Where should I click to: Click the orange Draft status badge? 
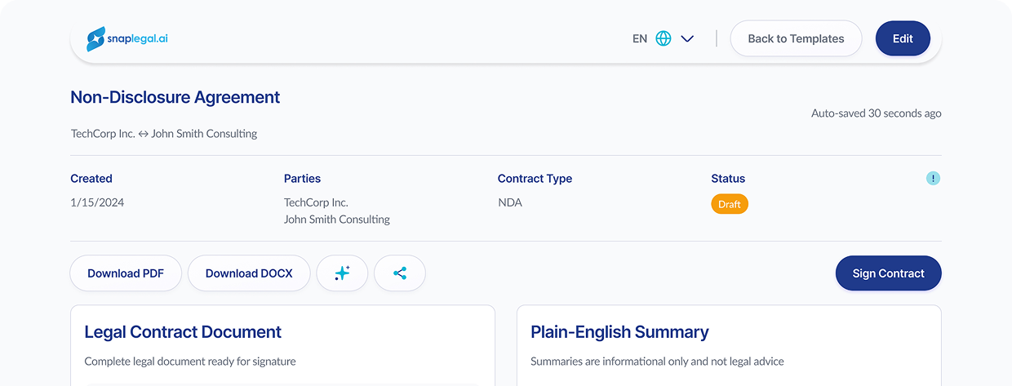(730, 204)
